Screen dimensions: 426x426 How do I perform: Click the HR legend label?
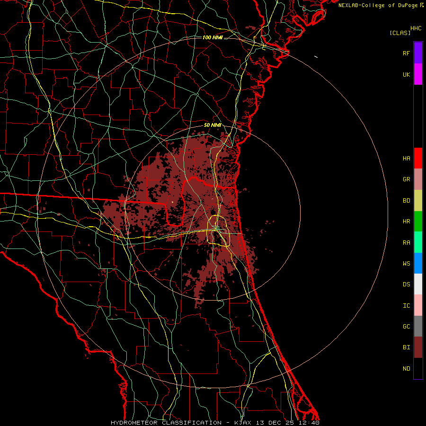click(x=406, y=222)
